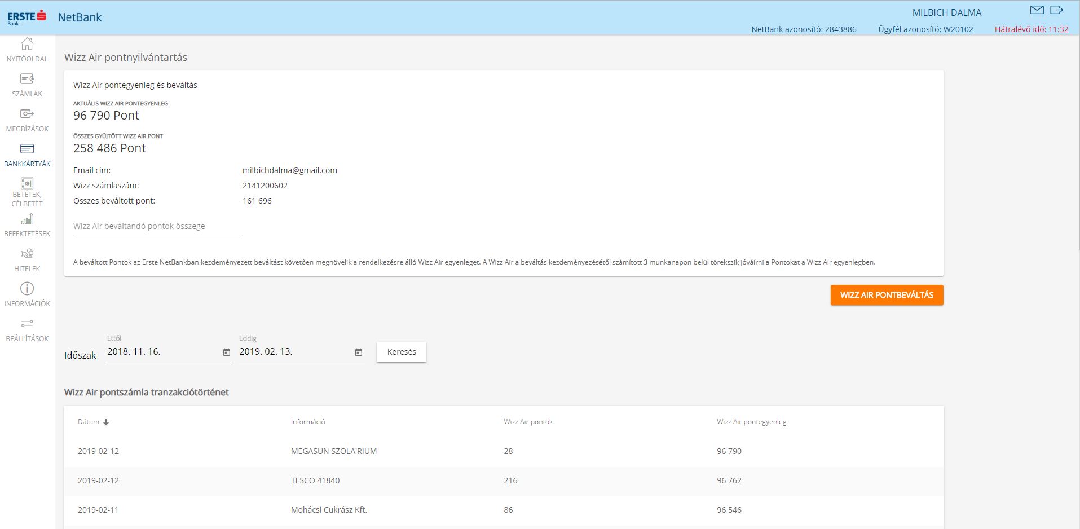This screenshot has height=529, width=1080.
Task: Open calendar picker for Ettől date
Action: [227, 352]
